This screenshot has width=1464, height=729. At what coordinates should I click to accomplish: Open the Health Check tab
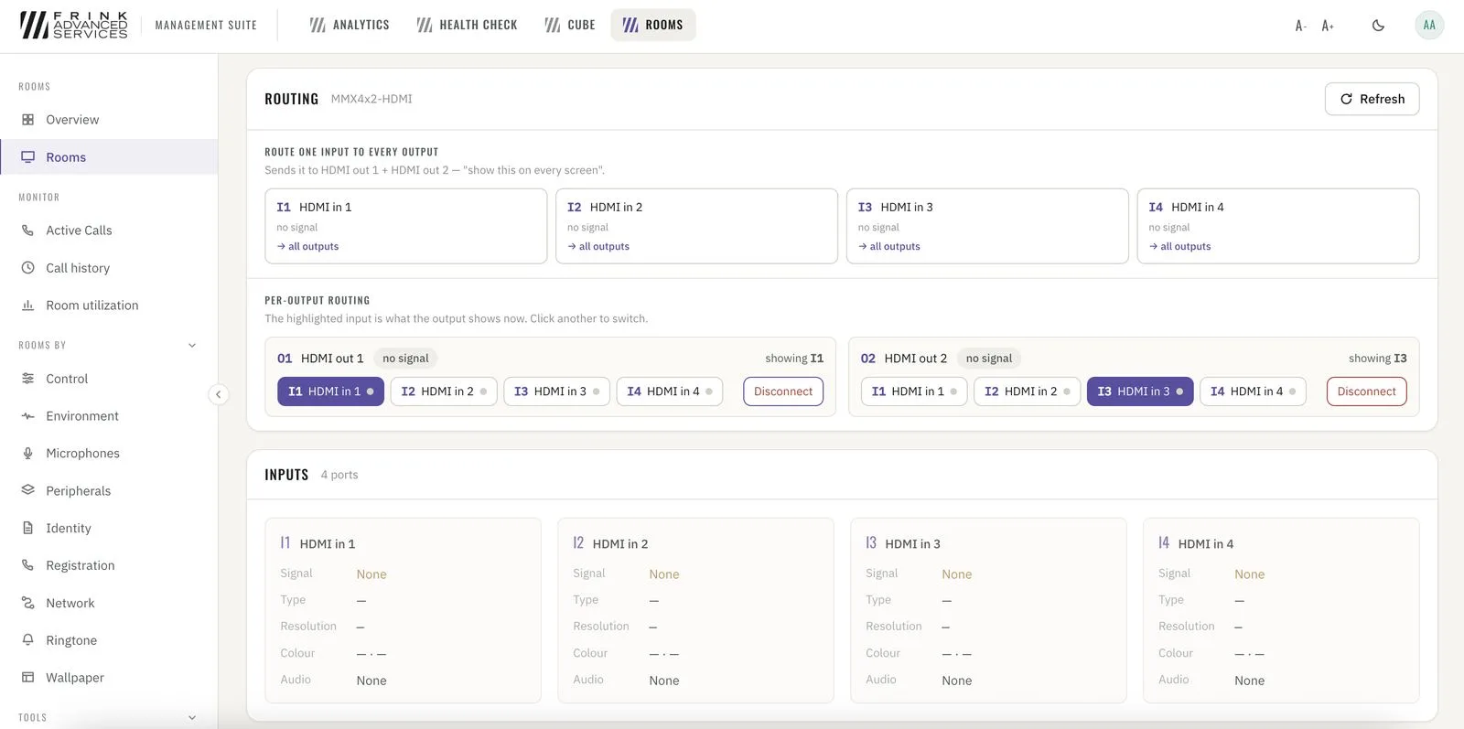(467, 25)
